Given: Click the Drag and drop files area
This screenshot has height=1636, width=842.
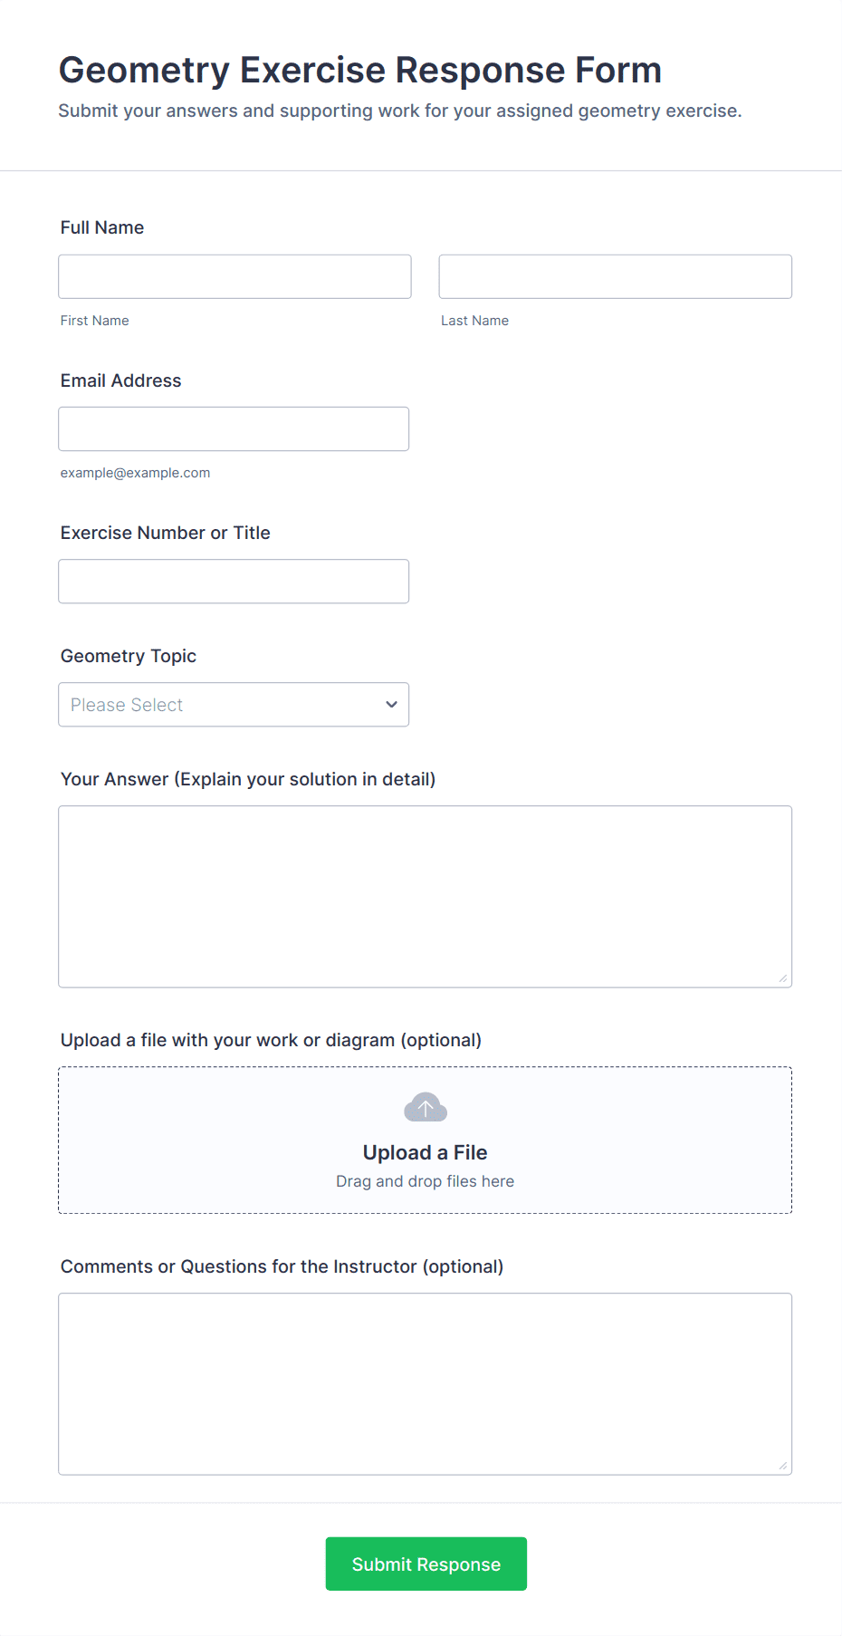Looking at the screenshot, I should 425,1181.
